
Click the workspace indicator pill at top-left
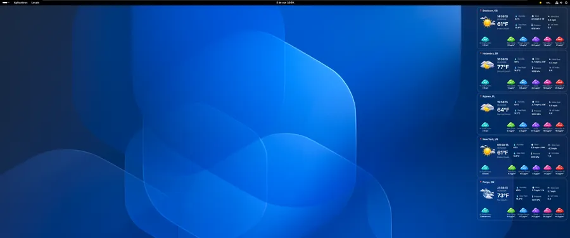pyautogui.click(x=5, y=3)
